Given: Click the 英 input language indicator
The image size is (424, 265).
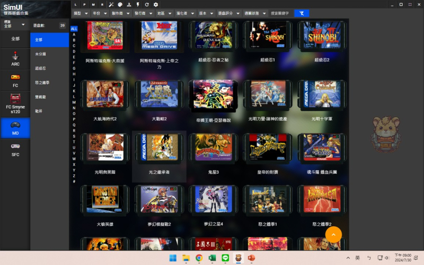Looking at the screenshot, I should (357, 258).
